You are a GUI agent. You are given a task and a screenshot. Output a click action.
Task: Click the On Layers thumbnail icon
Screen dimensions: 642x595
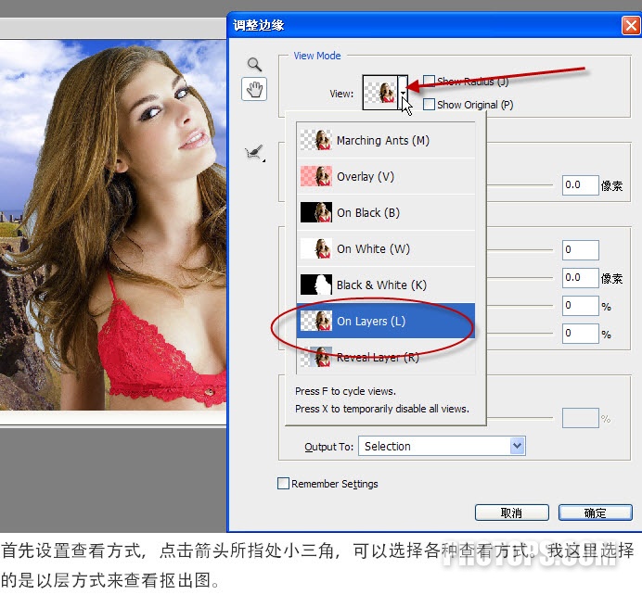coord(316,321)
